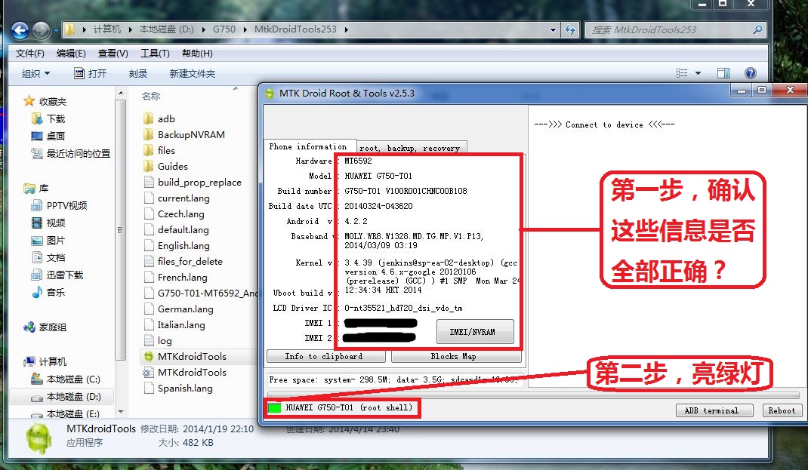The width and height of the screenshot is (808, 470).
Task: Click the 打开 toolbar button
Action: [x=90, y=74]
